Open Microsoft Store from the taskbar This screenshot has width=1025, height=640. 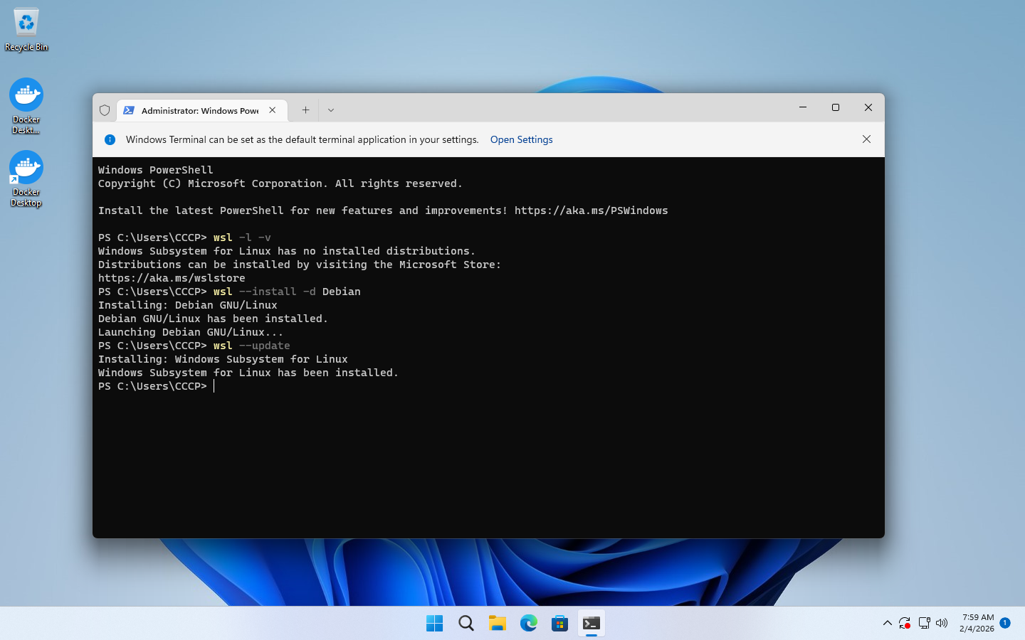(x=560, y=624)
